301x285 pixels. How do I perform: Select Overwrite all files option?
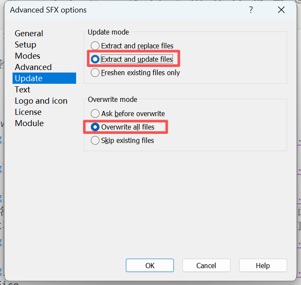click(x=95, y=127)
